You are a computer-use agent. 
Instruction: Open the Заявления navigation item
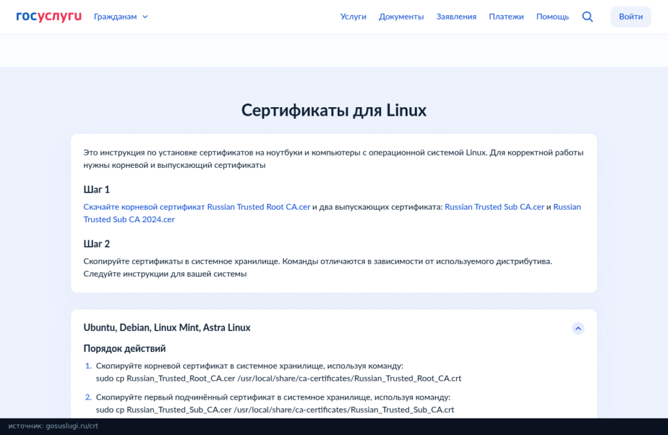pos(456,16)
